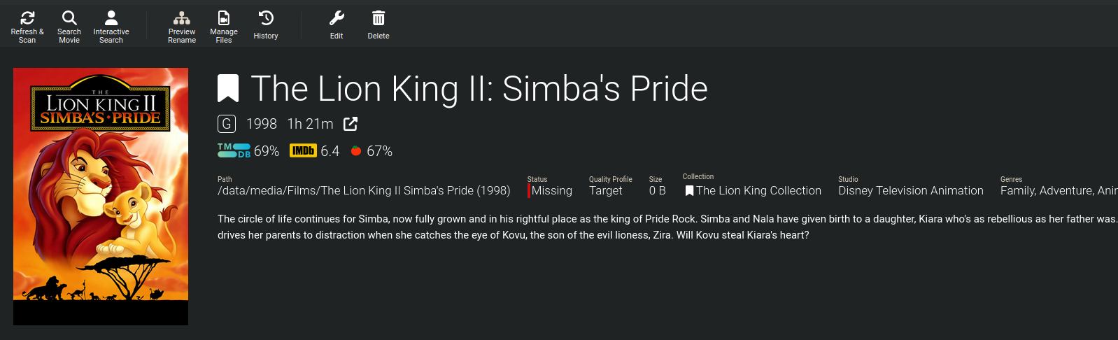
Task: Click the G certification badge
Action: [227, 124]
